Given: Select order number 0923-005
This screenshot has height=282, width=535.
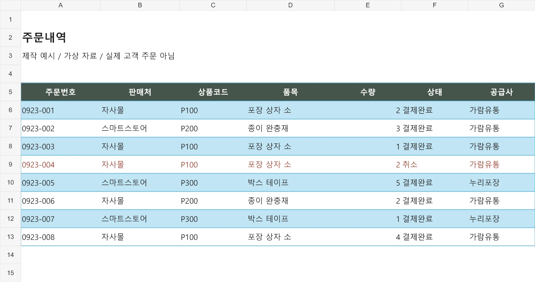Looking at the screenshot, I should 61,182.
